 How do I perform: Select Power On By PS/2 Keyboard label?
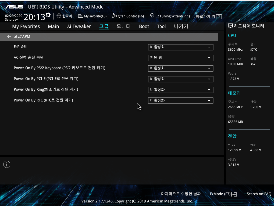60,68
